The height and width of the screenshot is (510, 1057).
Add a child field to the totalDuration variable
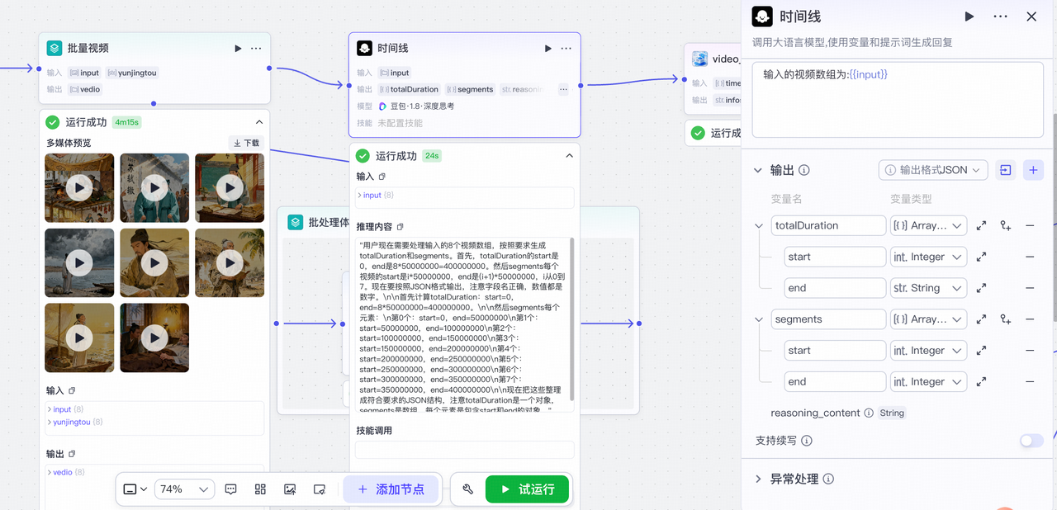(x=1005, y=225)
